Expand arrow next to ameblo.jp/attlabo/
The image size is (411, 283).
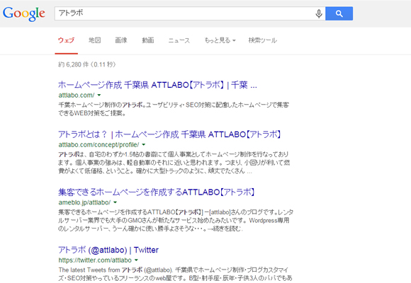click(x=115, y=202)
